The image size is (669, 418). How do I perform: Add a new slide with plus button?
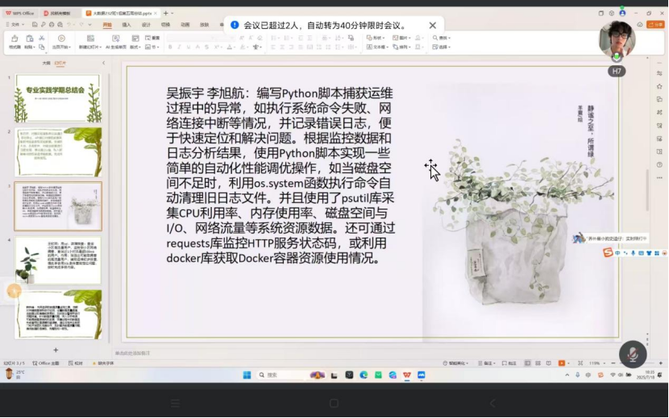(56, 350)
